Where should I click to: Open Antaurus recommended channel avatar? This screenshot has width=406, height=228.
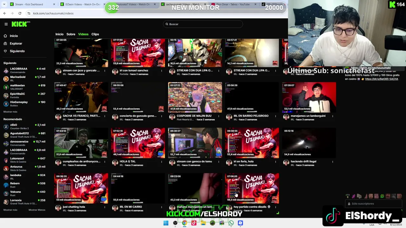click(x=6, y=168)
